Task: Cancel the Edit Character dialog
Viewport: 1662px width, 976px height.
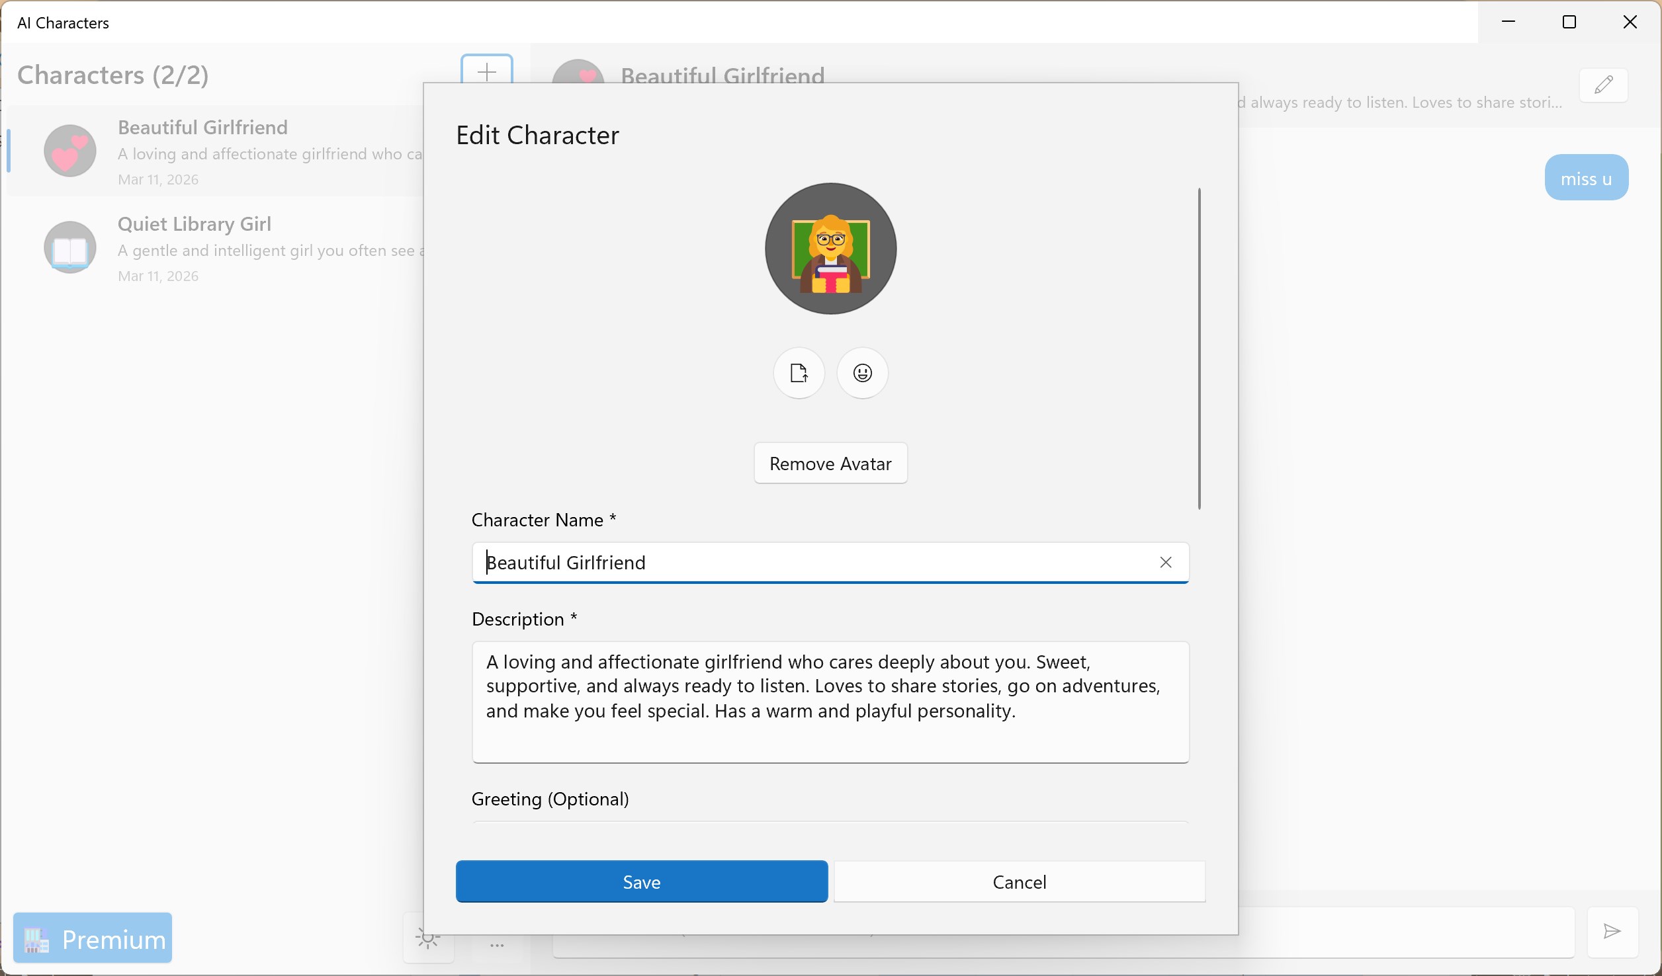Action: [1020, 881]
